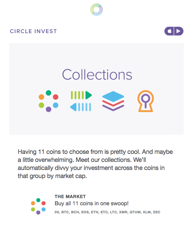This screenshot has height=226, width=193.
Task: Click the green and blue arrows icon
Action: tap(81, 101)
